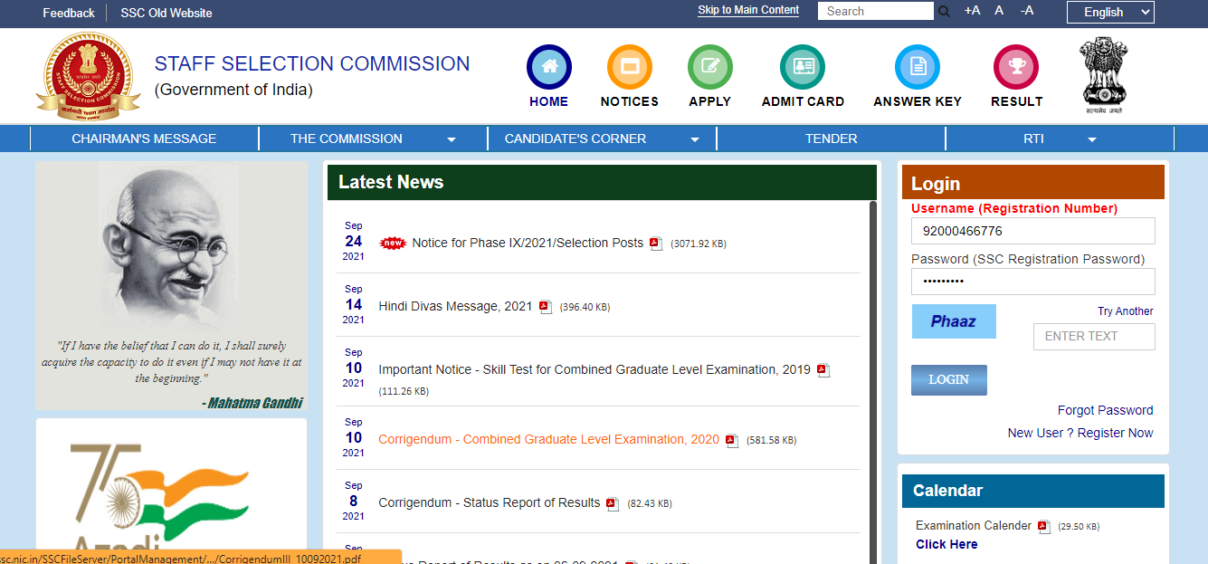This screenshot has height=564, width=1208.
Task: Open Important Notice Skill Test CGL 2019
Action: tap(594, 369)
